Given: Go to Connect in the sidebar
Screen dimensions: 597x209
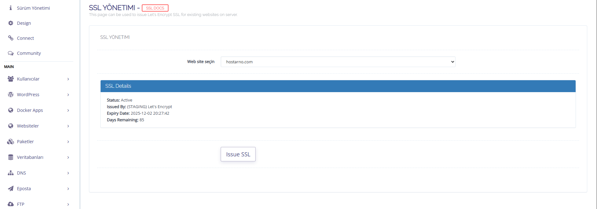Looking at the screenshot, I should click(x=25, y=38).
